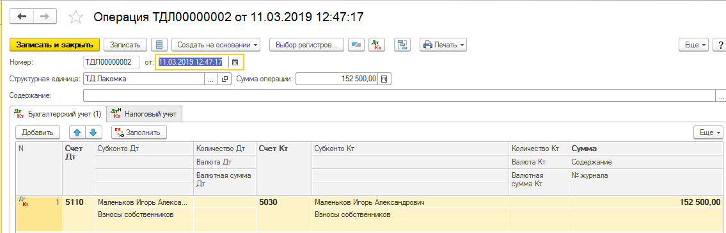
Task: Expand Создать на основании dropdown
Action: click(x=216, y=45)
